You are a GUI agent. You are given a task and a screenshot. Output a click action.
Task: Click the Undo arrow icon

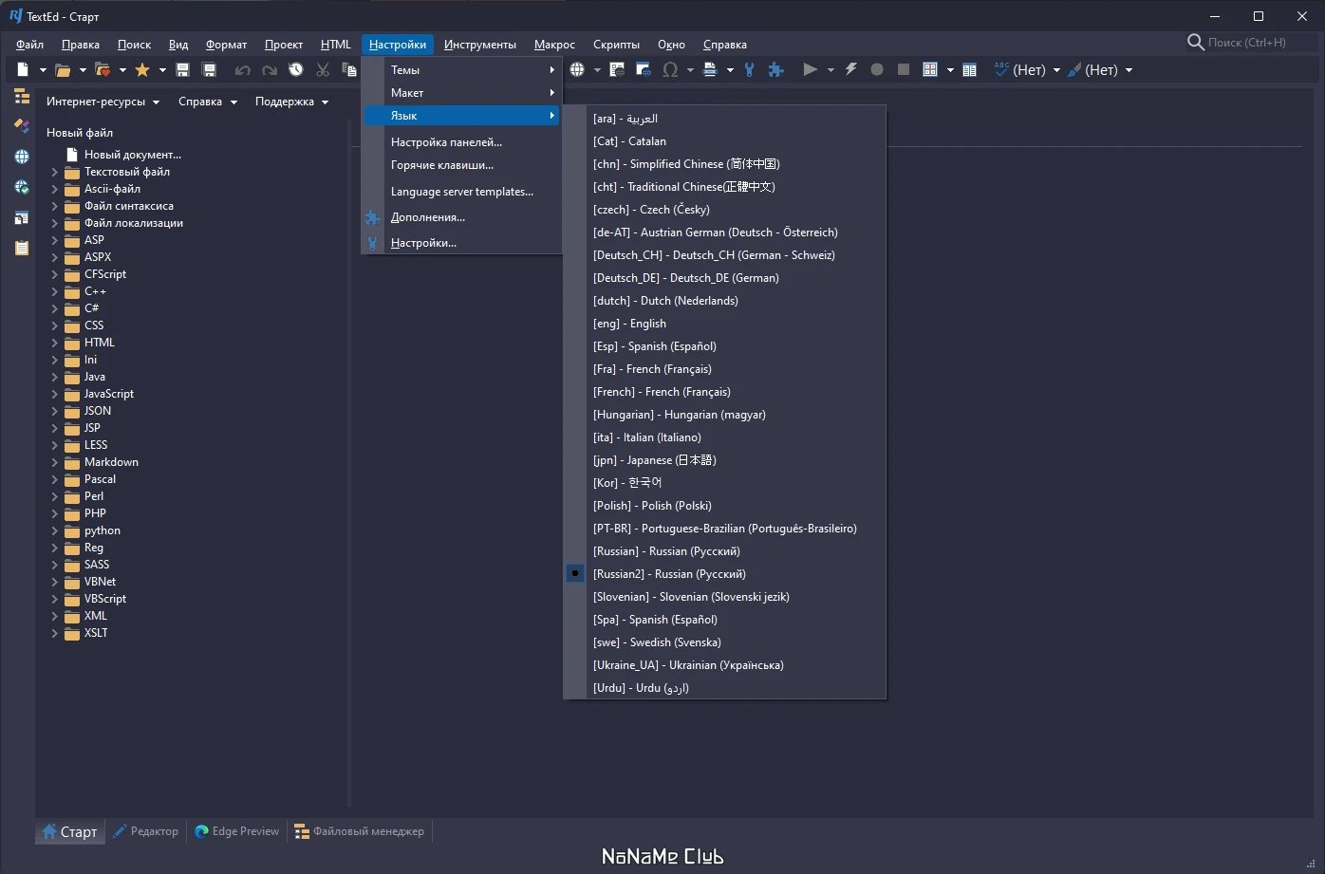click(243, 69)
